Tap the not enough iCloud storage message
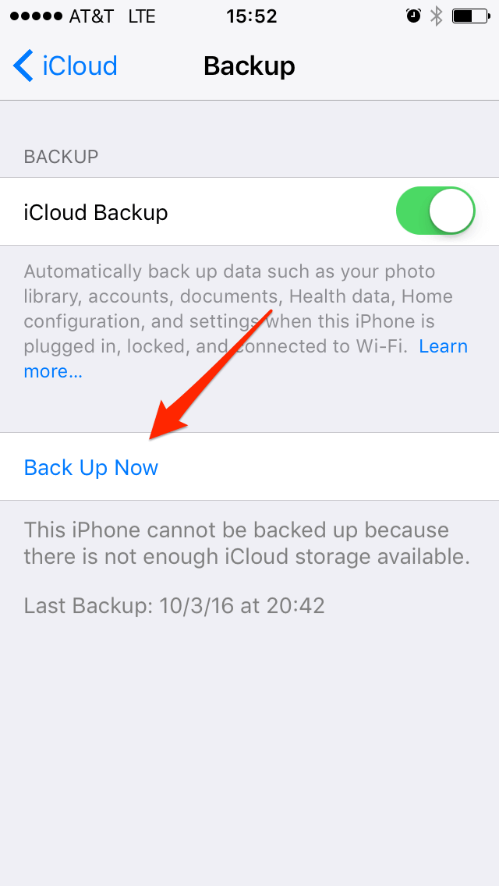The height and width of the screenshot is (886, 499). pos(247,544)
